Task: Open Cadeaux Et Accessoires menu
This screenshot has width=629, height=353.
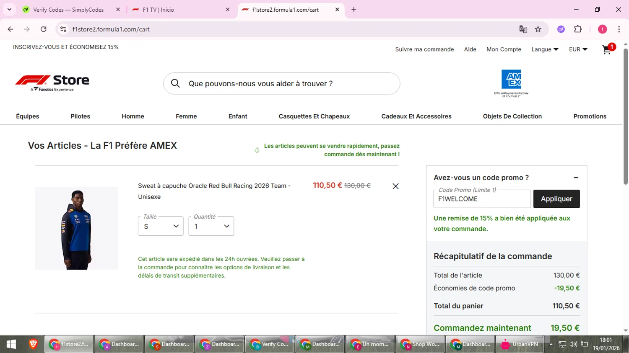Action: (416, 116)
